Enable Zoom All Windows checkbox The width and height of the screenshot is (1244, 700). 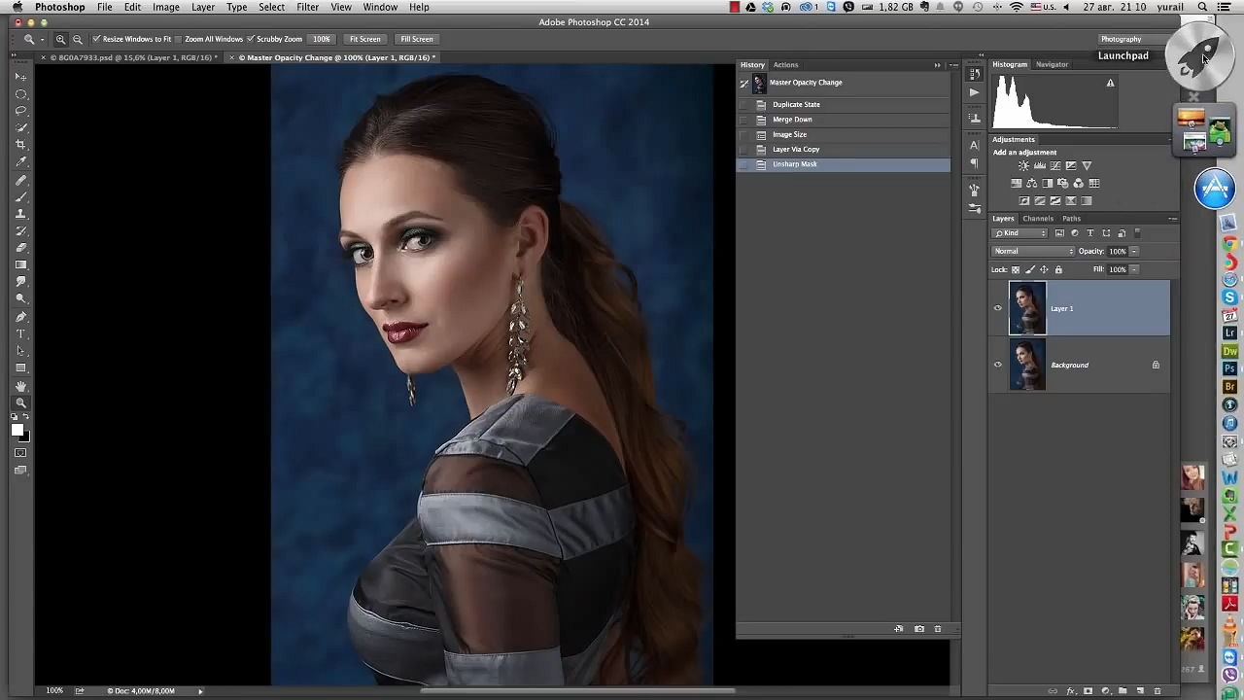(x=180, y=39)
